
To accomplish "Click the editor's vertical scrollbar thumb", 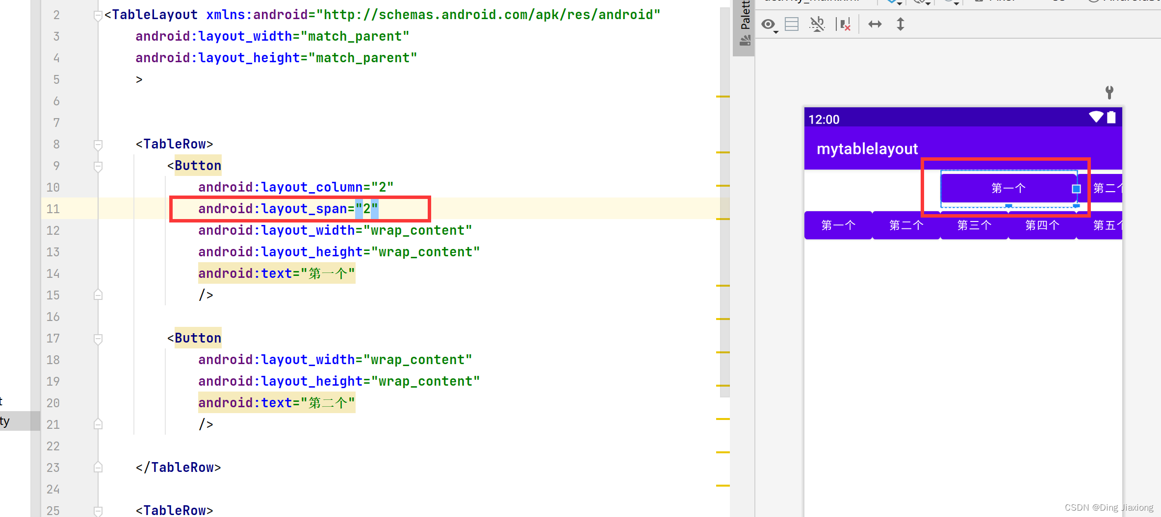I will 724,202.
